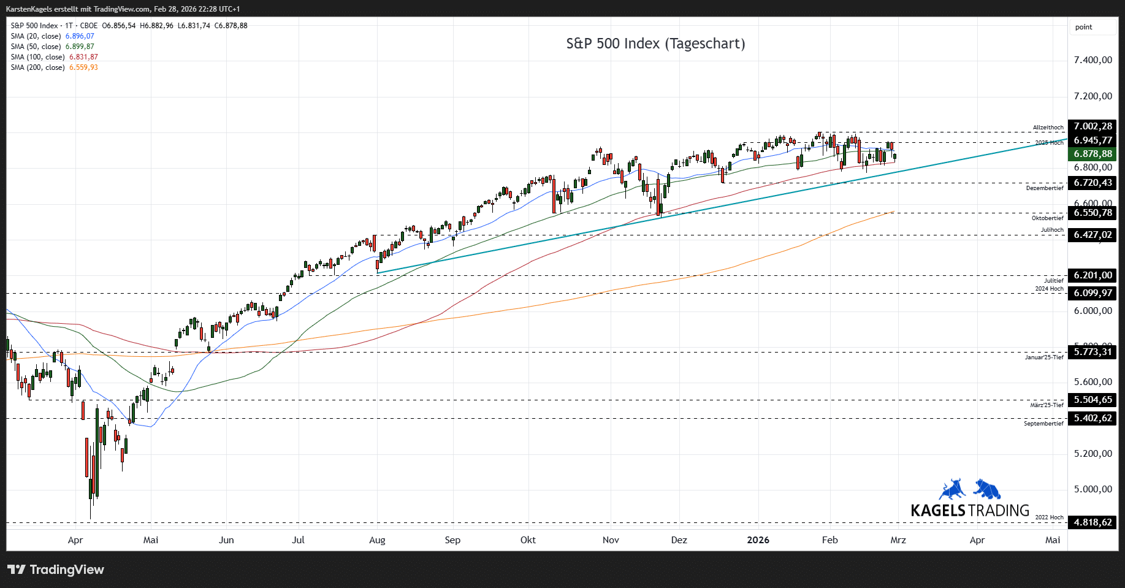
Task: Select the 2022 Hoch price tag 4.818,62
Action: point(1092,522)
